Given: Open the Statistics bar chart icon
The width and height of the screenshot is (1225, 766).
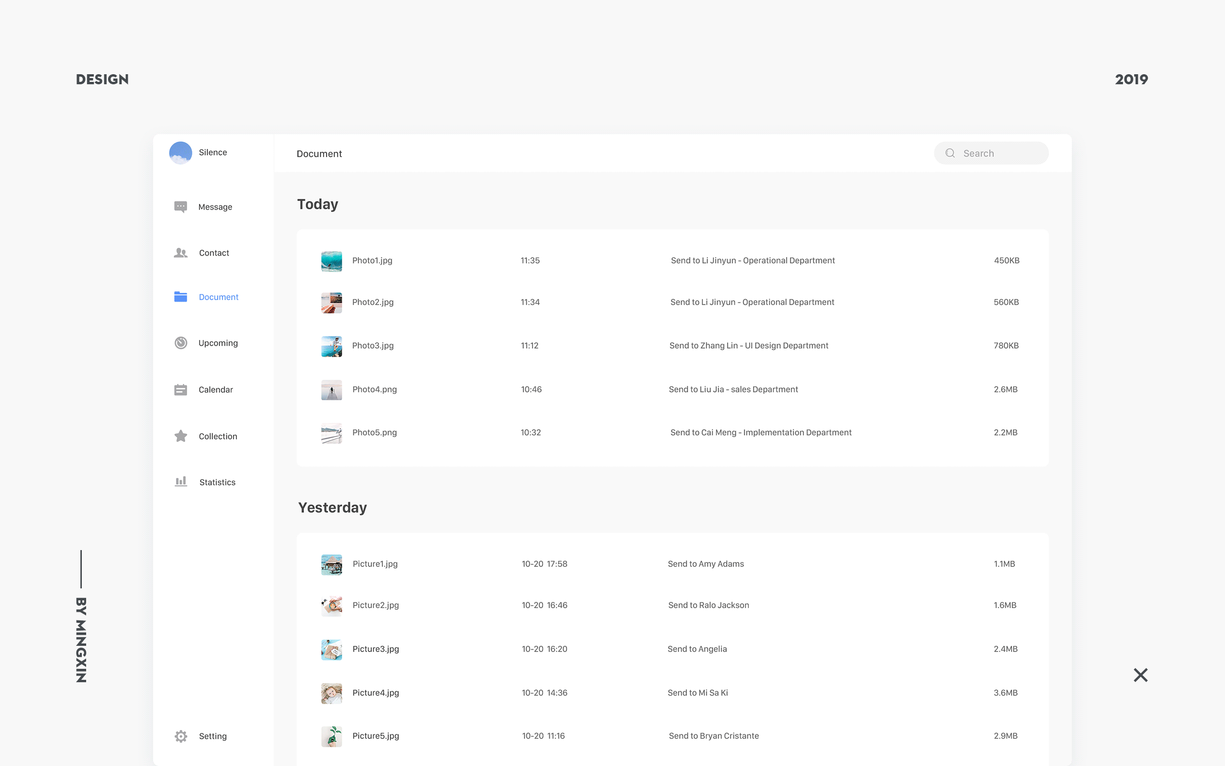Looking at the screenshot, I should (x=181, y=482).
